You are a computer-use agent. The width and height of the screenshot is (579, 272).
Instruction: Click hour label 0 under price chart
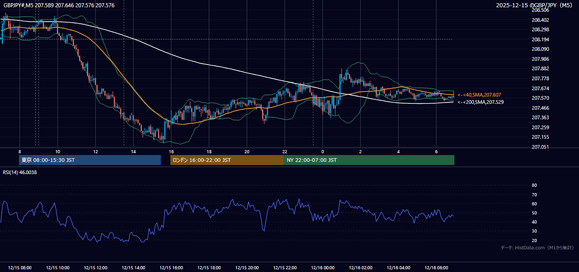(323, 151)
